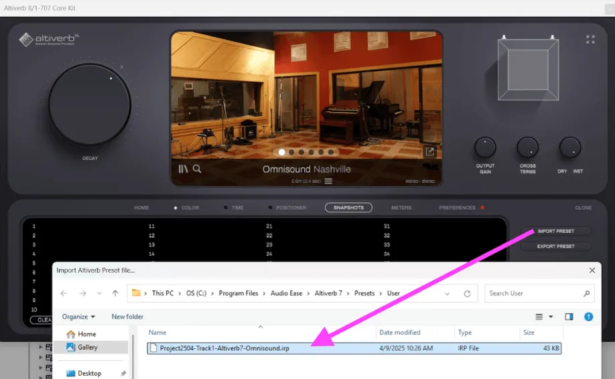Click OS (C:) in the address path
The width and height of the screenshot is (615, 379).
pyautogui.click(x=196, y=293)
